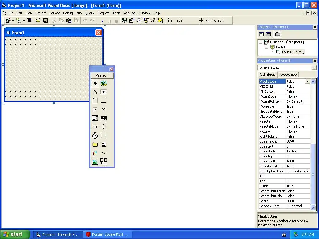The width and height of the screenshot is (319, 239).
Task: Select the CommandButton control in the toolbox
Action: [x=103, y=101]
